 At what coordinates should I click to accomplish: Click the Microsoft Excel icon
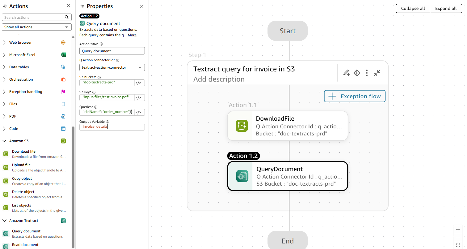point(63,55)
